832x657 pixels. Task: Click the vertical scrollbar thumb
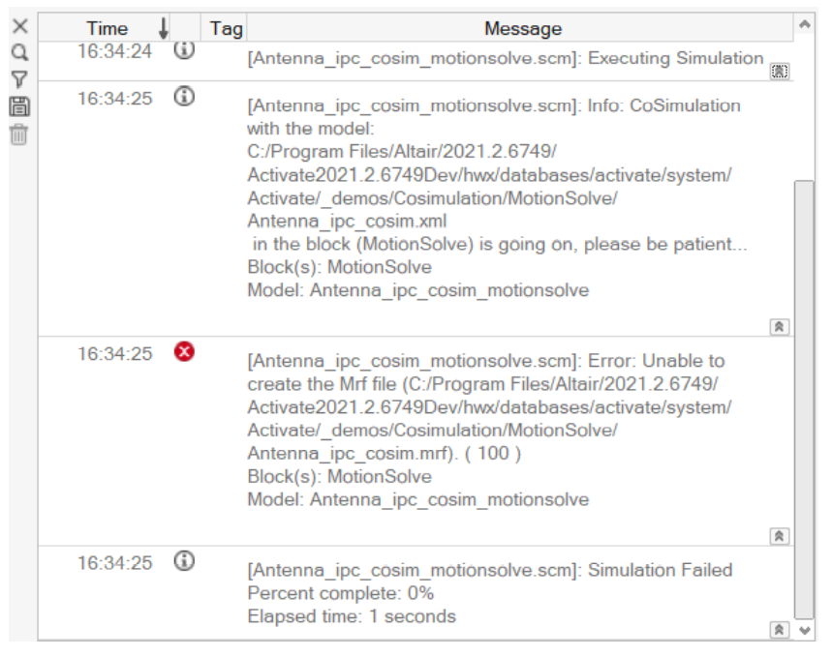click(805, 400)
